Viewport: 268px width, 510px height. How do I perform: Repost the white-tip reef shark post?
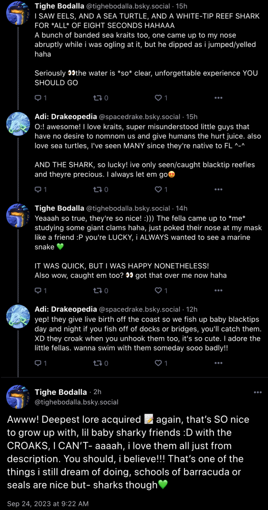click(x=101, y=97)
